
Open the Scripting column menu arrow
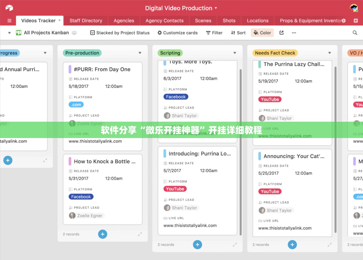[x=235, y=53]
